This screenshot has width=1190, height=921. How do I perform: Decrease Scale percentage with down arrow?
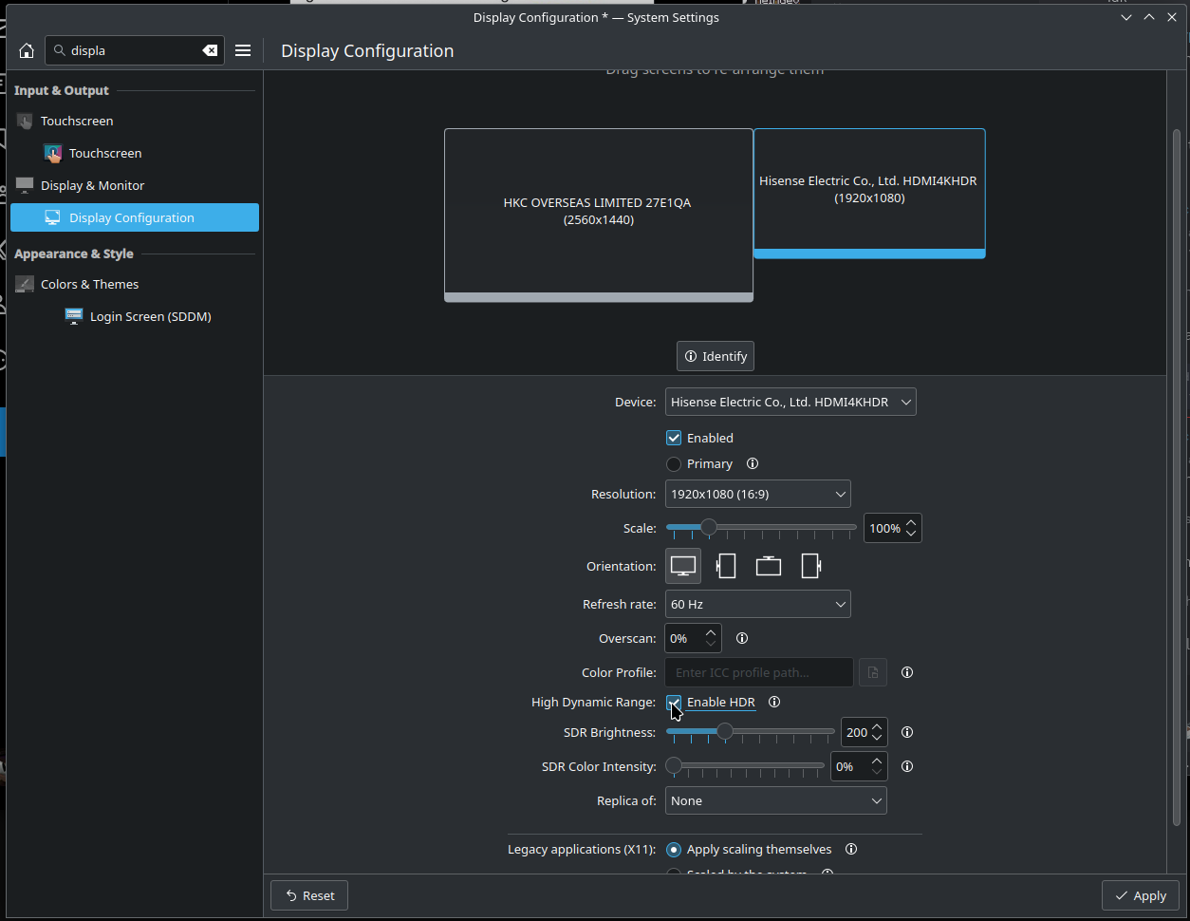[911, 535]
